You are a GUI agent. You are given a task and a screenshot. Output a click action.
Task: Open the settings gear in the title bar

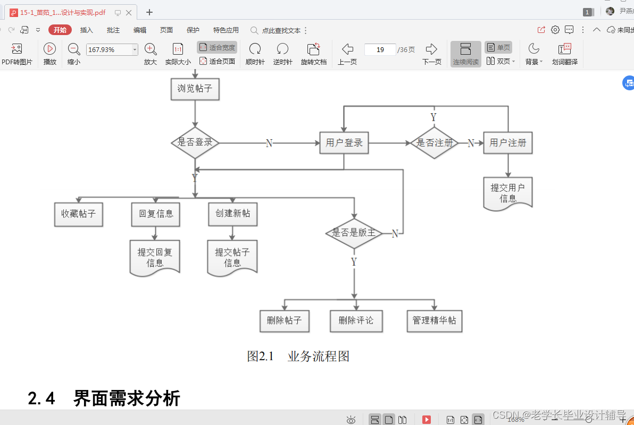tap(554, 30)
